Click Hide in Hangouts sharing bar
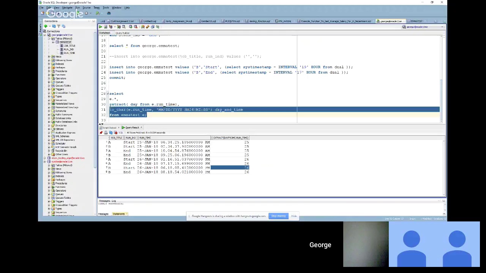This screenshot has height=273, width=486. tap(294, 216)
